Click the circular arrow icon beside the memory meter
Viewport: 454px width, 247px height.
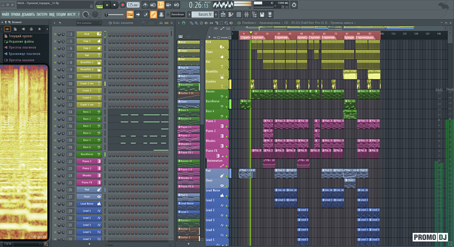[295, 5]
